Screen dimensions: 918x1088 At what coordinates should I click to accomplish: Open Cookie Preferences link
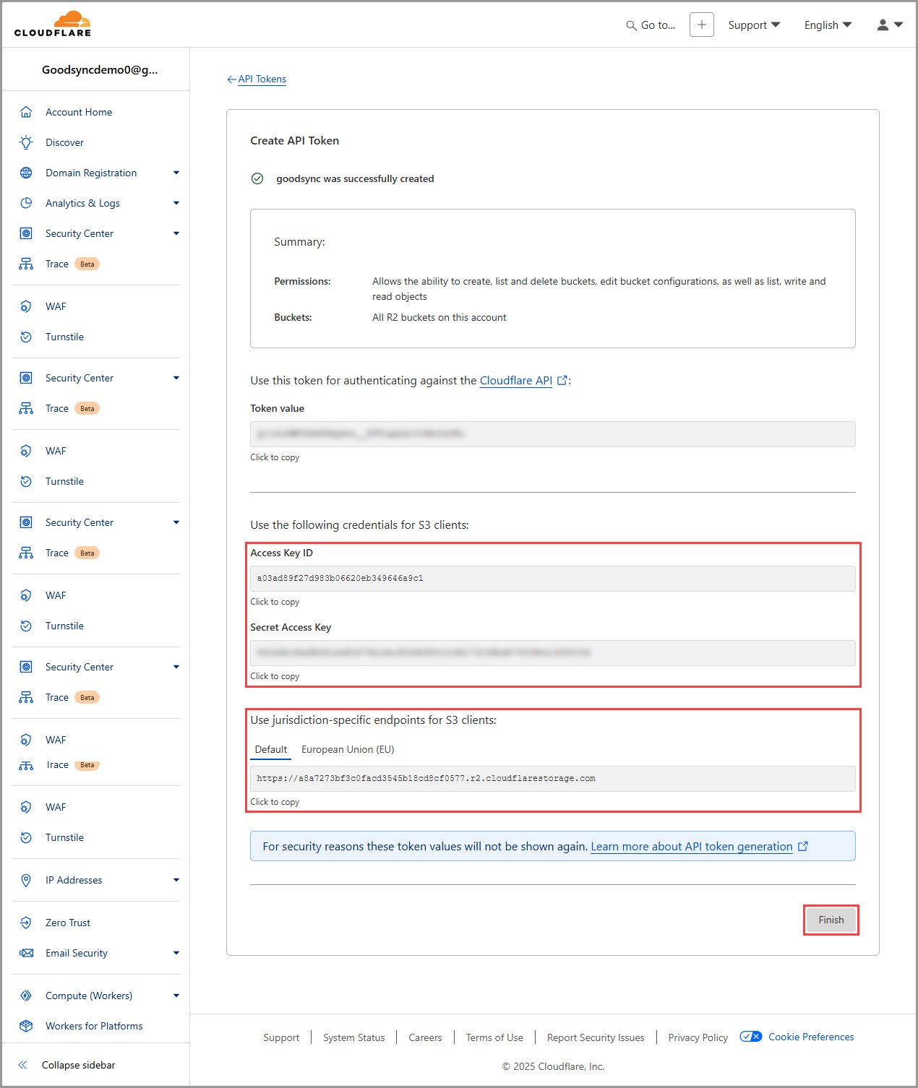click(811, 1037)
